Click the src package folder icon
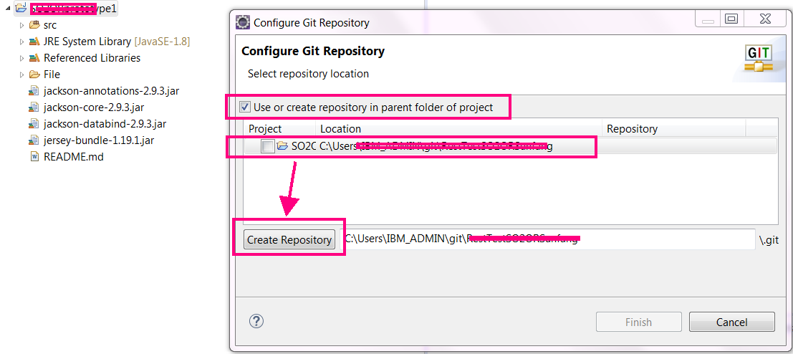The height and width of the screenshot is (354, 793). click(34, 25)
